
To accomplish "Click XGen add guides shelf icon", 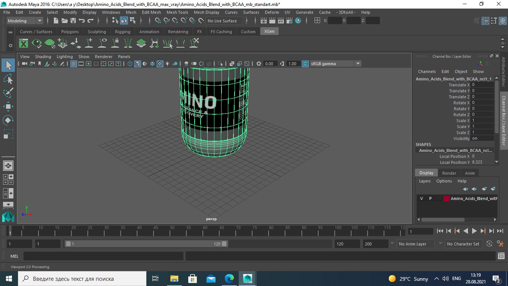I will [x=89, y=44].
